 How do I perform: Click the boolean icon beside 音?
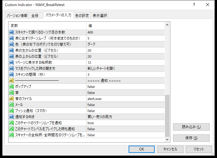12,93
